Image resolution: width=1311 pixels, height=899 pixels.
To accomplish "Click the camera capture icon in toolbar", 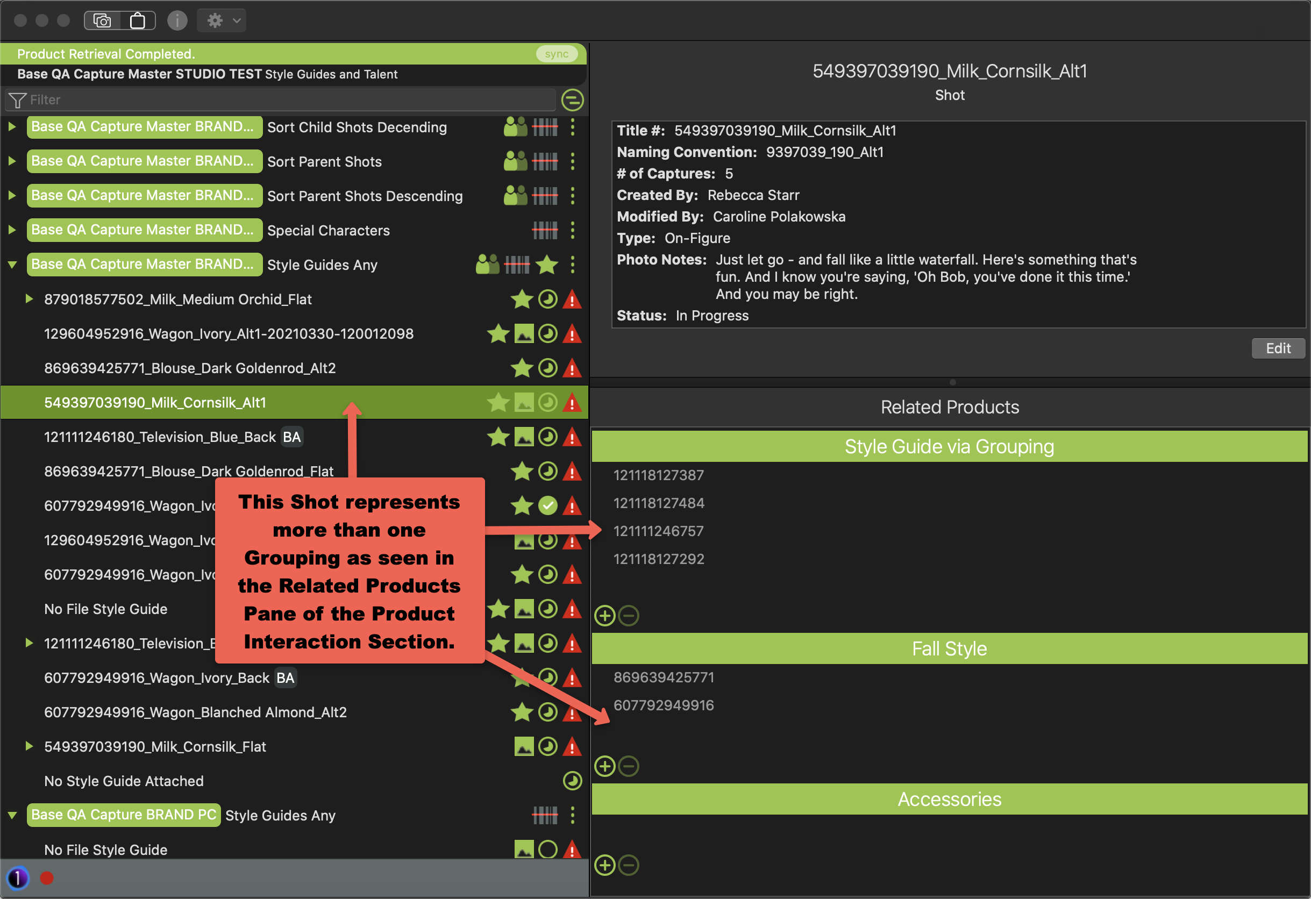I will pos(102,21).
